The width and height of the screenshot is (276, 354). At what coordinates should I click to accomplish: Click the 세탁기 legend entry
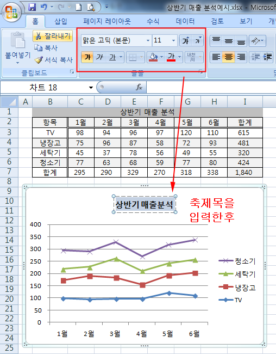tap(237, 274)
